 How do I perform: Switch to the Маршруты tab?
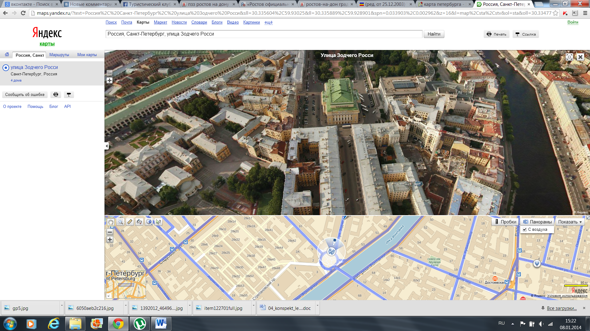coord(59,55)
